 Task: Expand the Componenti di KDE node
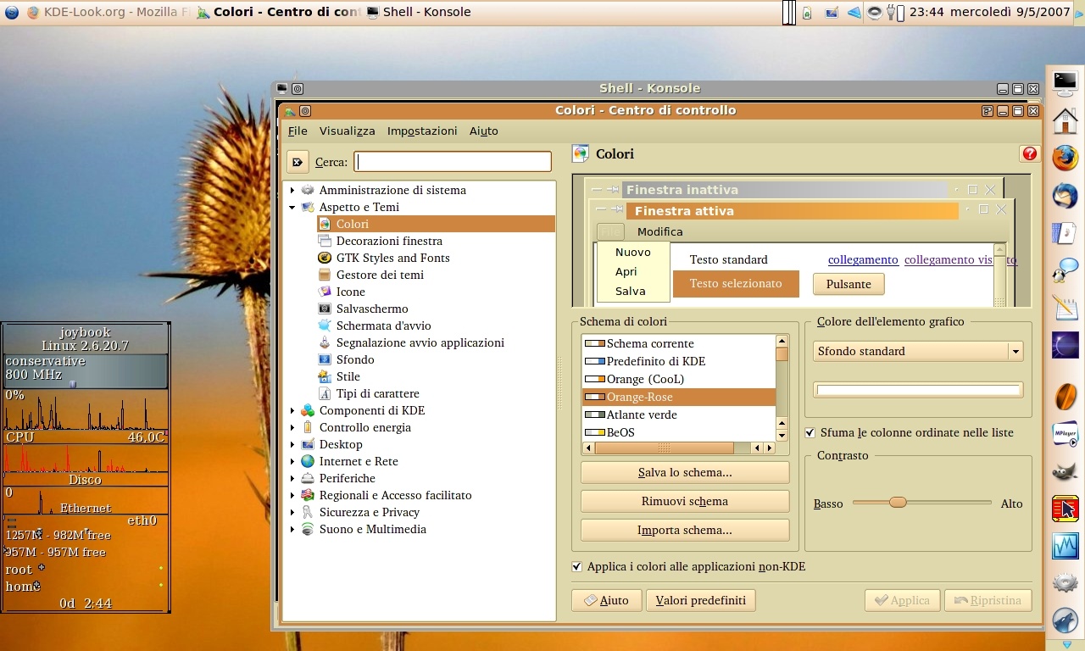pos(292,410)
